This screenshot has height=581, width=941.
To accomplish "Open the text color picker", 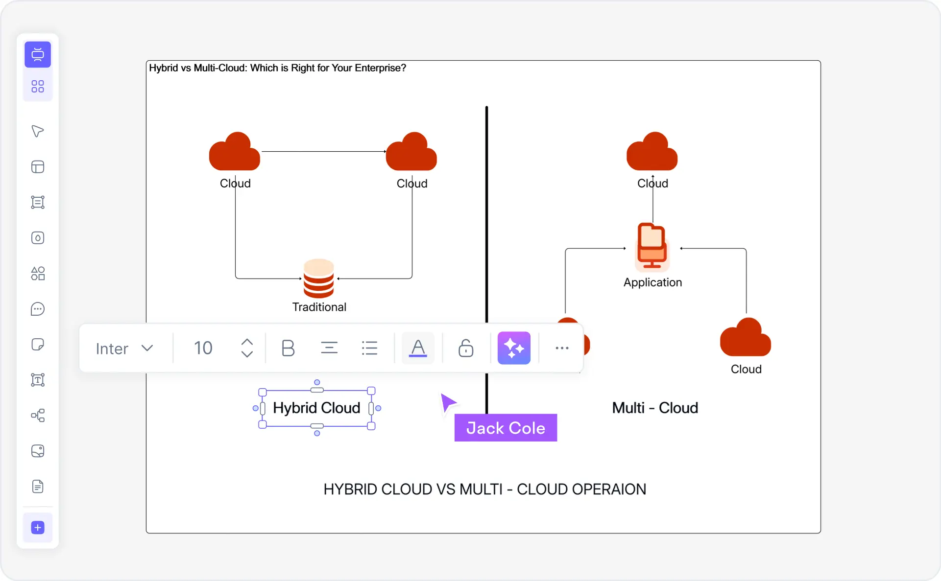I will point(418,348).
